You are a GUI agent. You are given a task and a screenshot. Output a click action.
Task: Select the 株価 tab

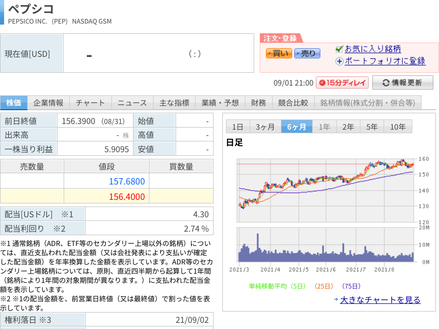pyautogui.click(x=14, y=103)
